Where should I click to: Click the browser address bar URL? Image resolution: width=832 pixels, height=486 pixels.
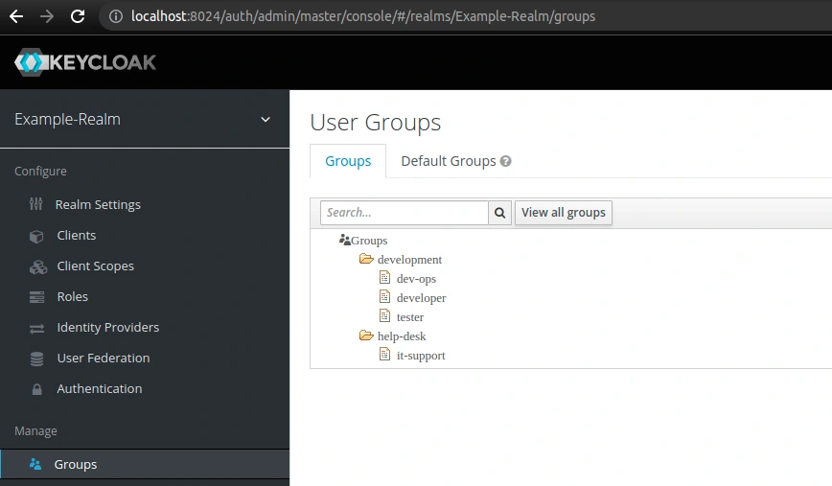363,16
